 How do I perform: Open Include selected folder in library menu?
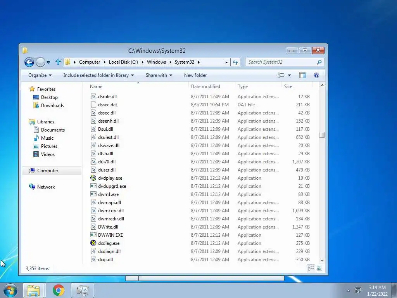(98, 75)
